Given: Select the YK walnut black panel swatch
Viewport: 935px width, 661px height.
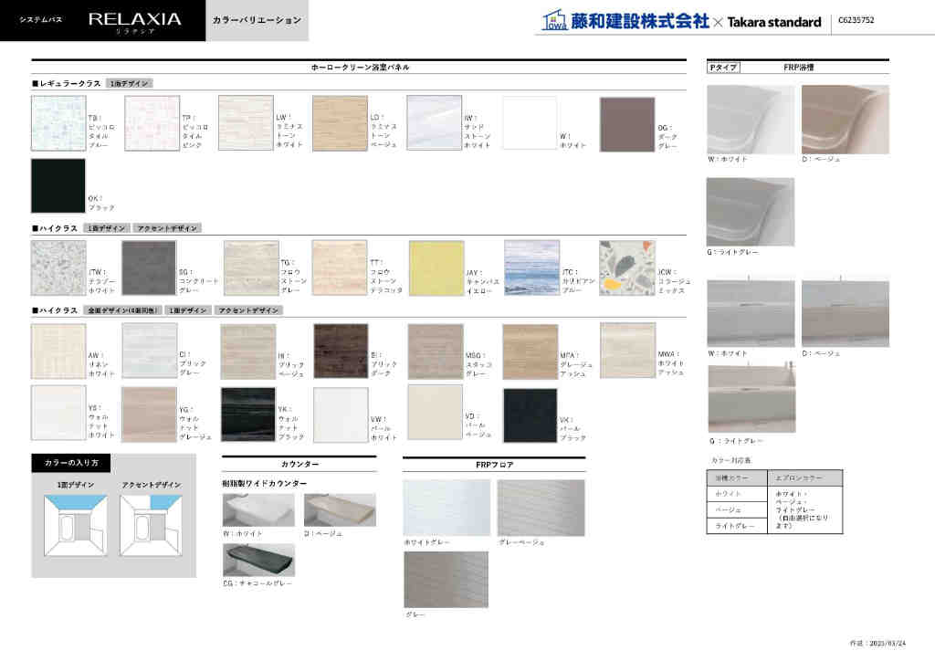Looking at the screenshot, I should (x=247, y=414).
